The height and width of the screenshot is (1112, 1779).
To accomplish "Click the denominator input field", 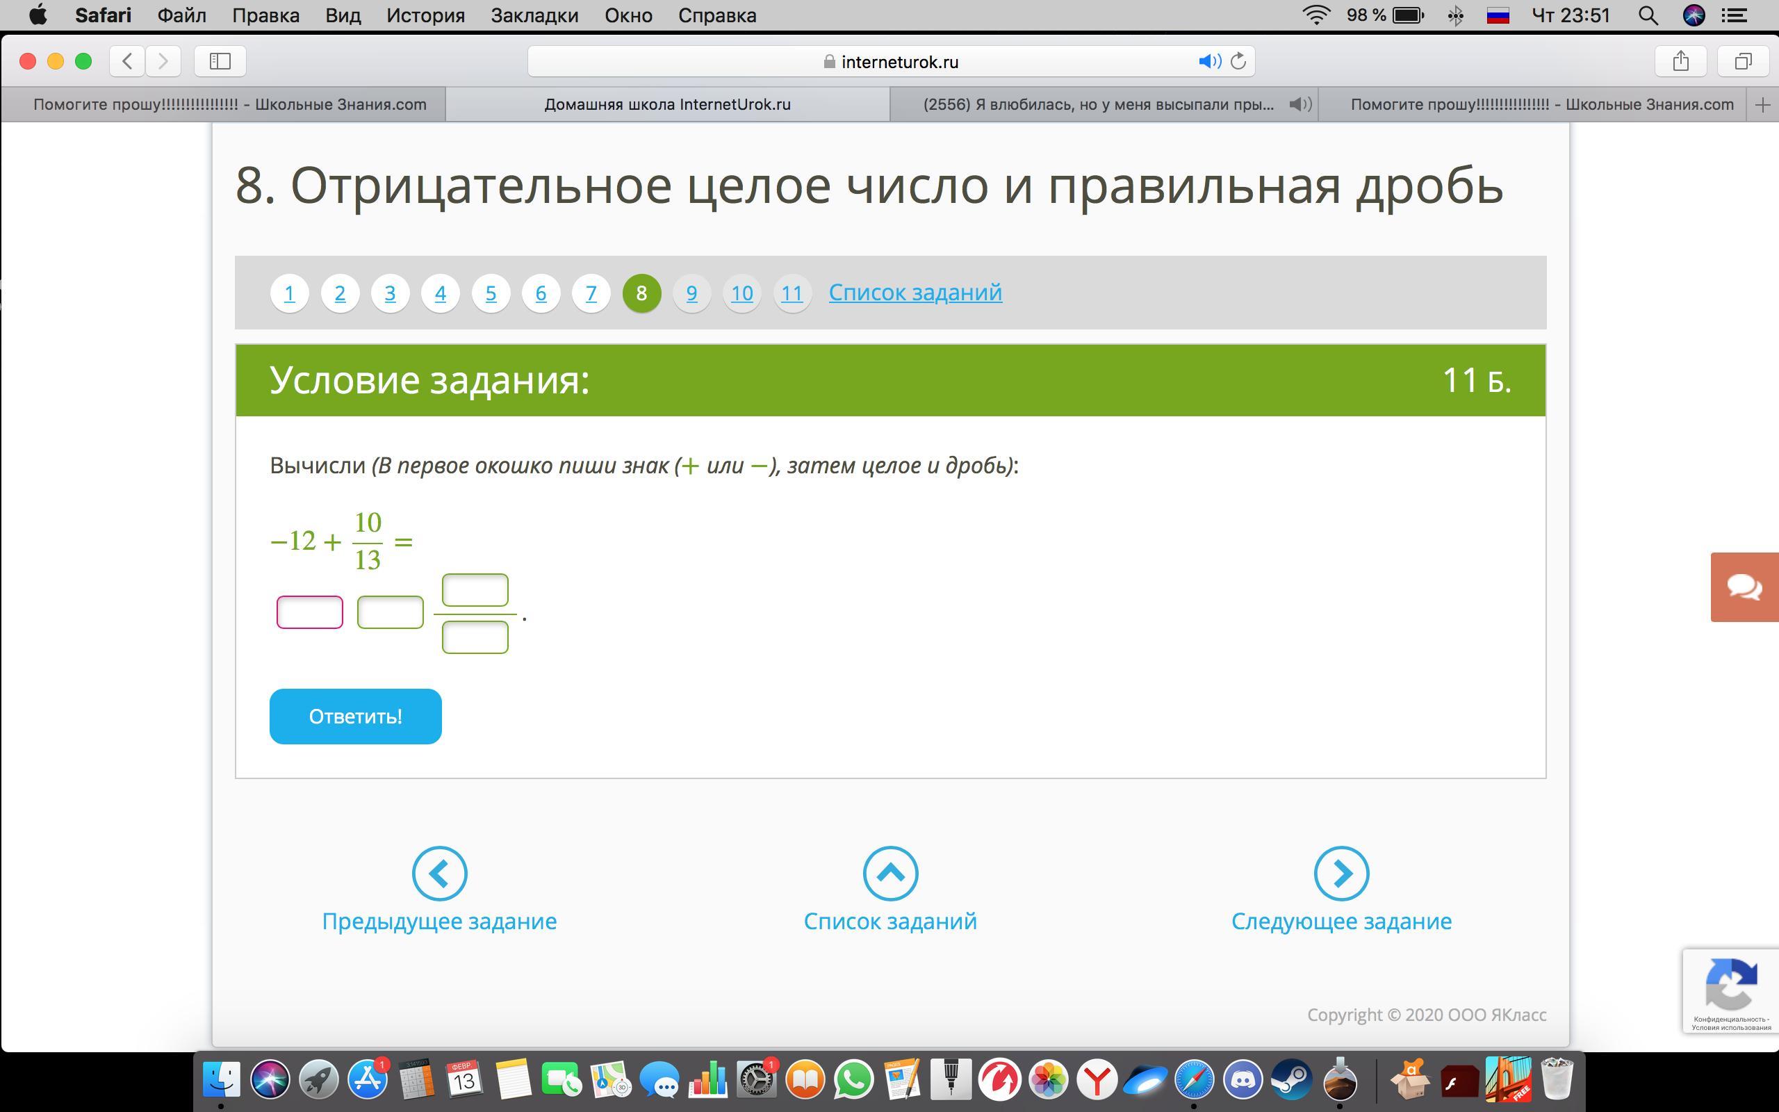I will click(475, 637).
